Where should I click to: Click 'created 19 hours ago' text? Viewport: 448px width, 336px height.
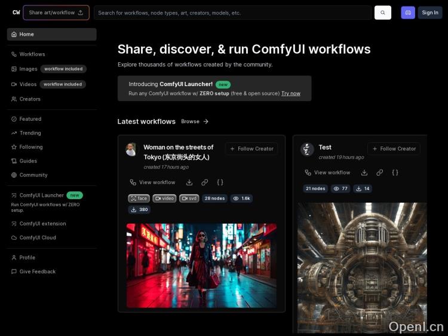tap(341, 157)
